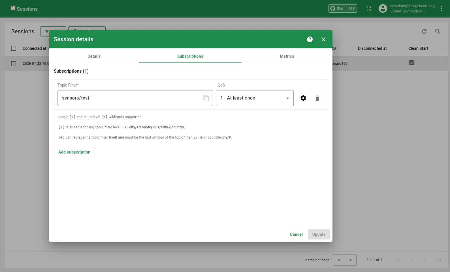The image size is (450, 272).
Task: Toggle the Clean Start checkbox
Action: coord(412,63)
